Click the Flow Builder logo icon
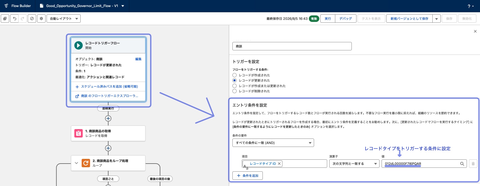Viewport: 480px width, 186px height. [x=6, y=6]
